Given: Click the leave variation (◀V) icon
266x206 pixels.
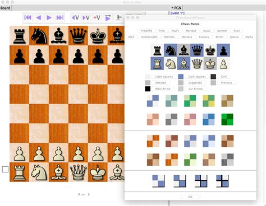Looking at the screenshot, I should pos(76,18).
